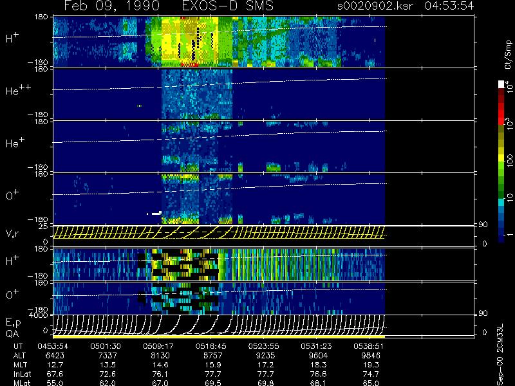Select the MLat value "67.0"
Viewport: 515px width, 386px height.
click(160, 383)
